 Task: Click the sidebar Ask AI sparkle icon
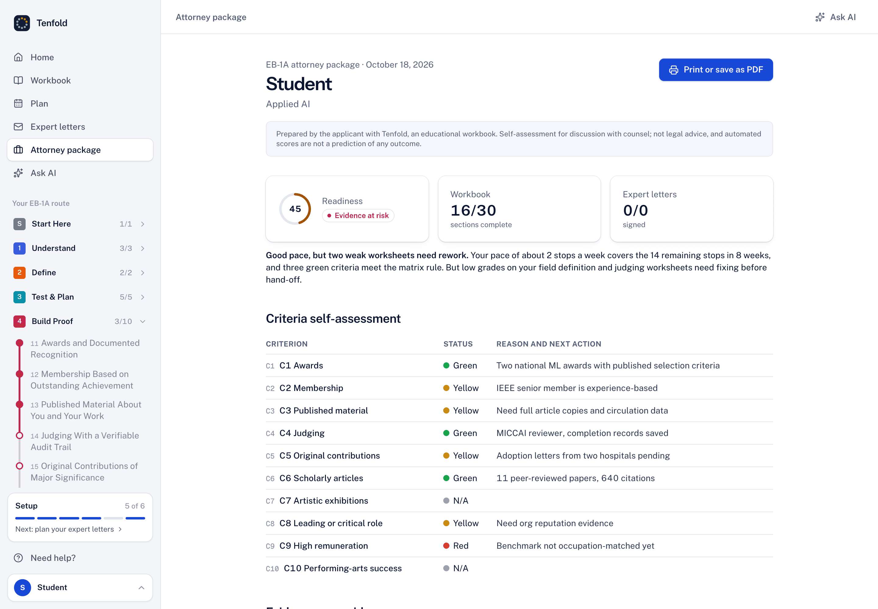point(18,173)
